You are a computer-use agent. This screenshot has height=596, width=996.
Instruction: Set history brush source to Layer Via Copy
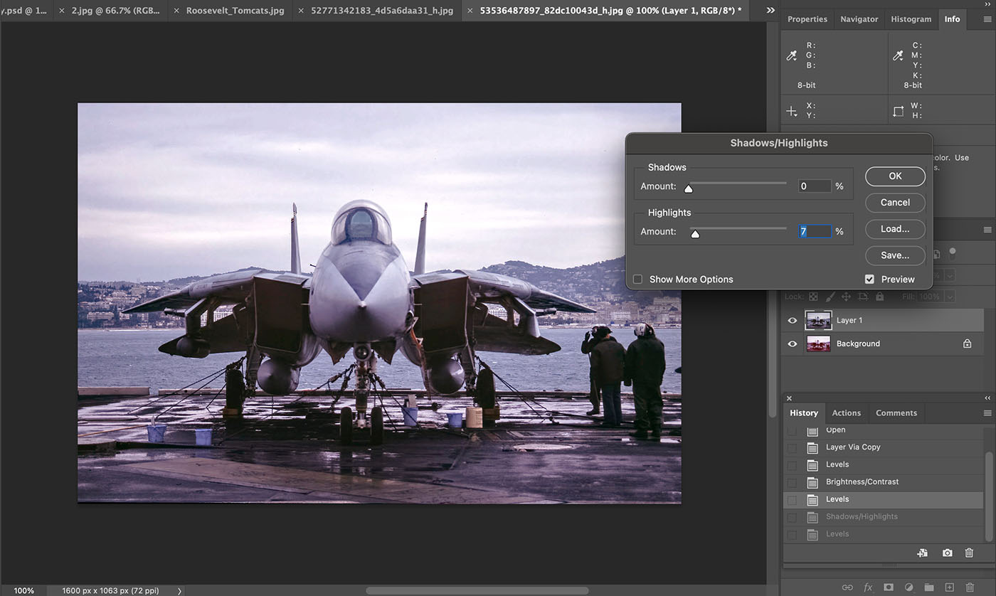coord(792,447)
